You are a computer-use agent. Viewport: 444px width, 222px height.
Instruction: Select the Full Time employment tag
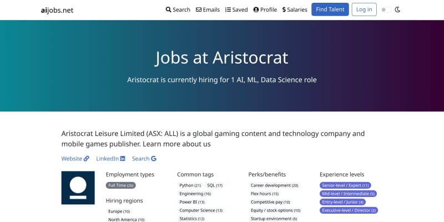pyautogui.click(x=121, y=185)
